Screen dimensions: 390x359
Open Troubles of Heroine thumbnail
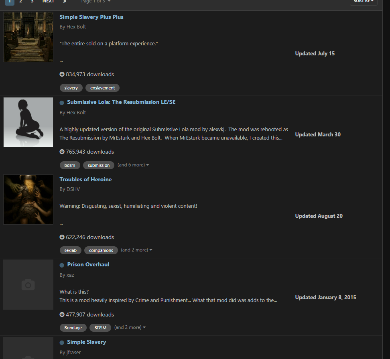point(28,199)
